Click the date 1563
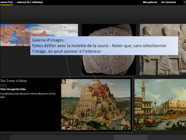 pos(3,85)
